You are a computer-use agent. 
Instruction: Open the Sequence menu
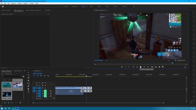click(13, 3)
